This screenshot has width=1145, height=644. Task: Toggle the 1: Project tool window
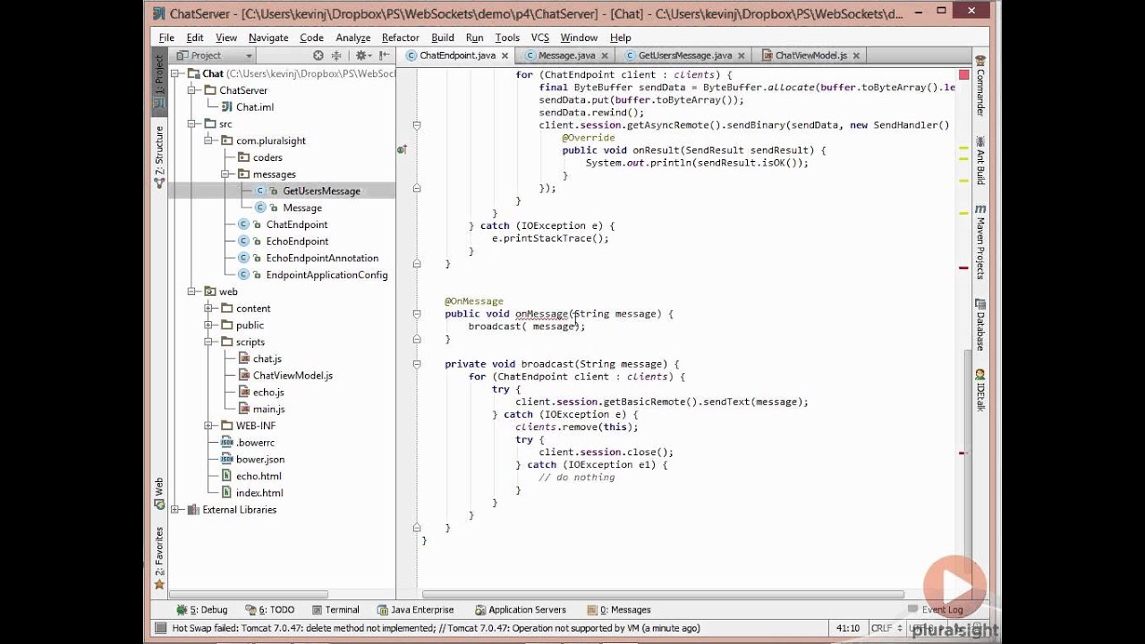tap(159, 80)
